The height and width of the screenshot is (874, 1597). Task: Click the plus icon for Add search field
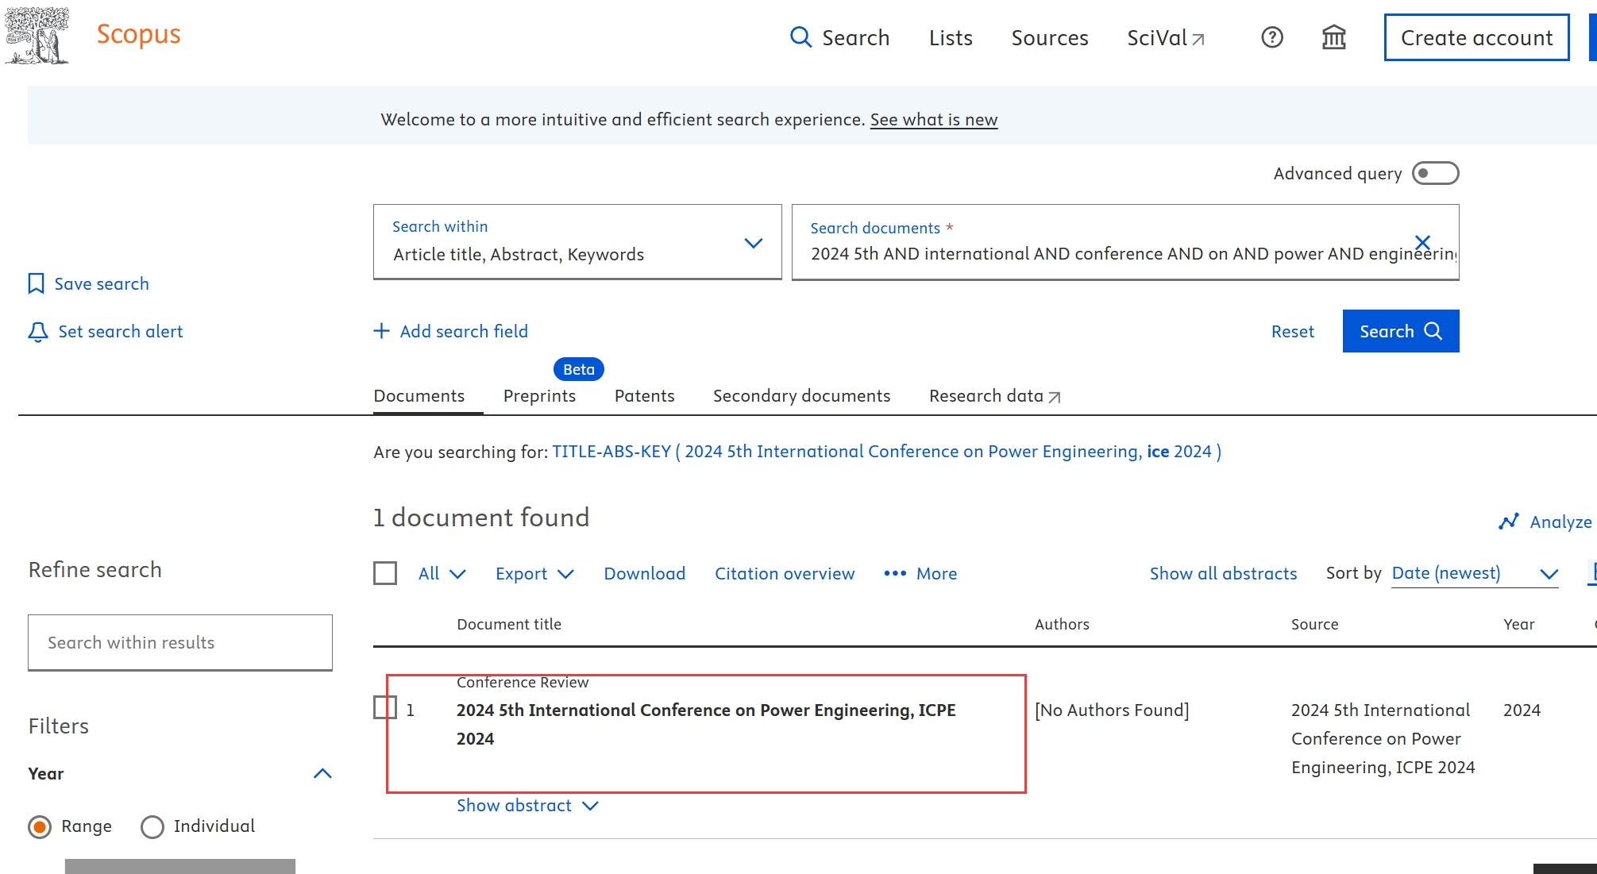point(382,331)
